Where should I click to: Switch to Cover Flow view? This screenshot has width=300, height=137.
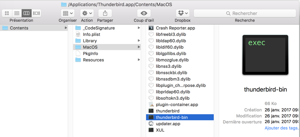pyautogui.click(x=36, y=13)
